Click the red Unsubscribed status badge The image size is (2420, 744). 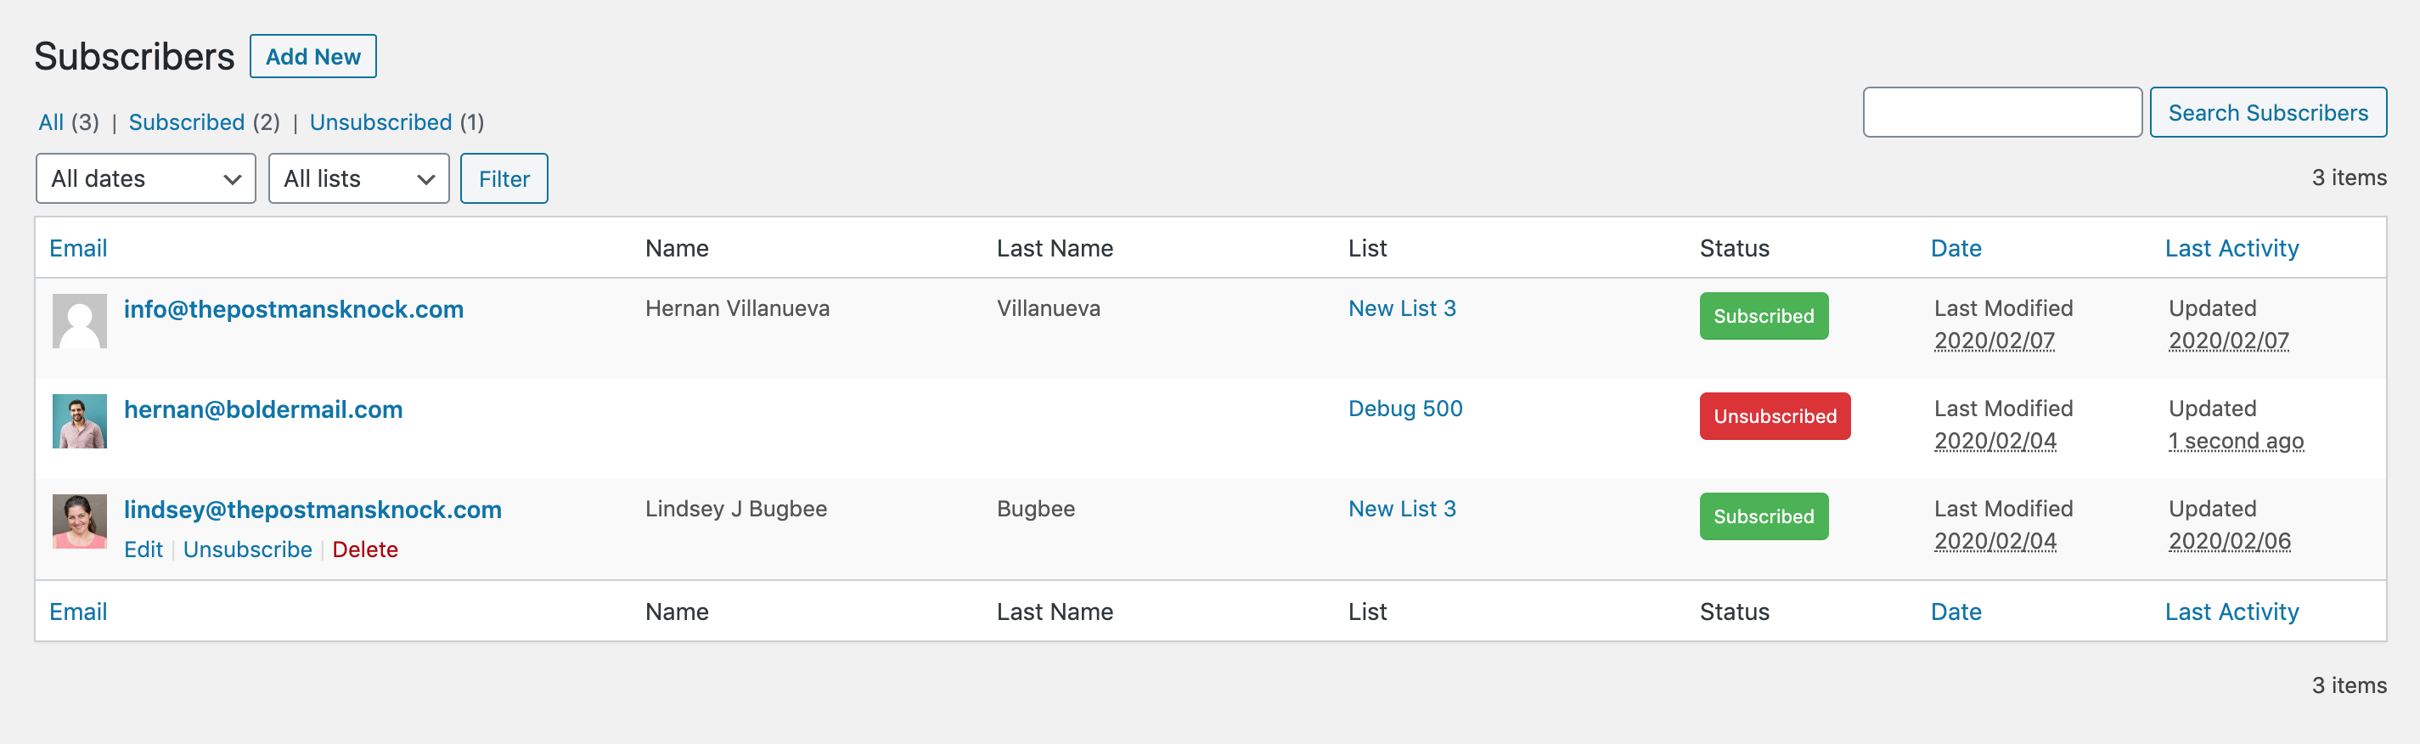tap(1775, 416)
